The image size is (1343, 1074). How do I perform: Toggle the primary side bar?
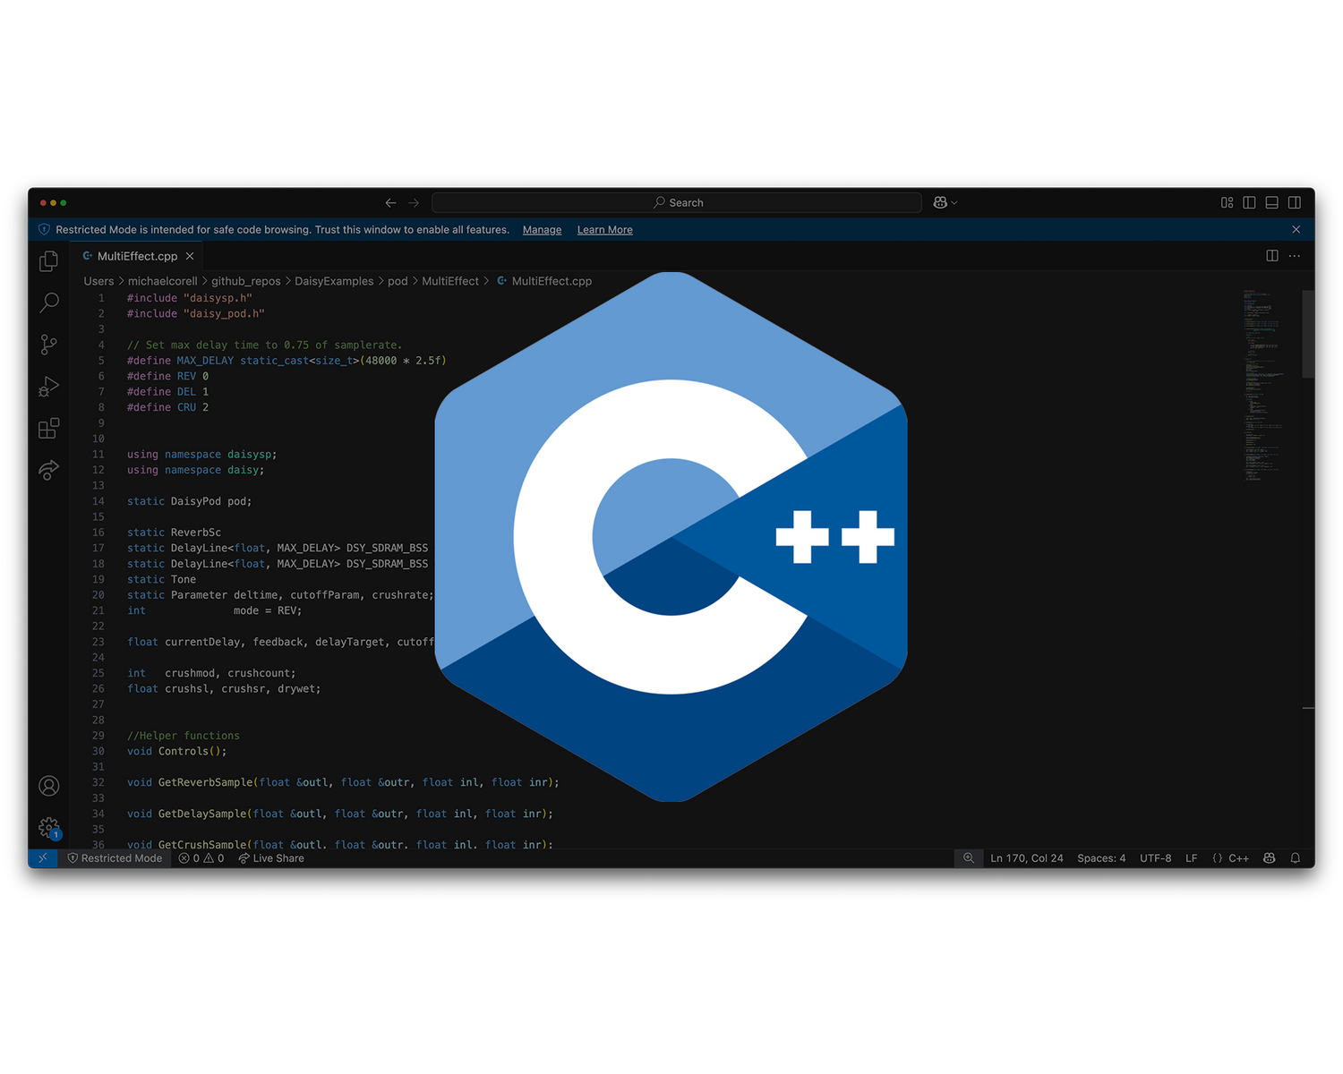coord(1250,203)
